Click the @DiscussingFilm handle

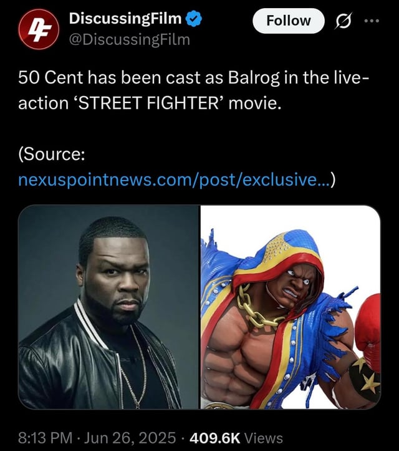click(130, 39)
